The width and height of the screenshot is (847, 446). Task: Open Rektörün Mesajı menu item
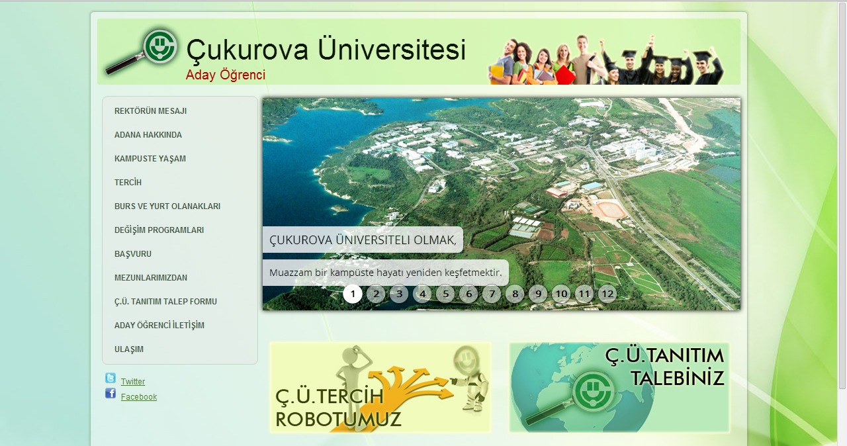(x=150, y=111)
